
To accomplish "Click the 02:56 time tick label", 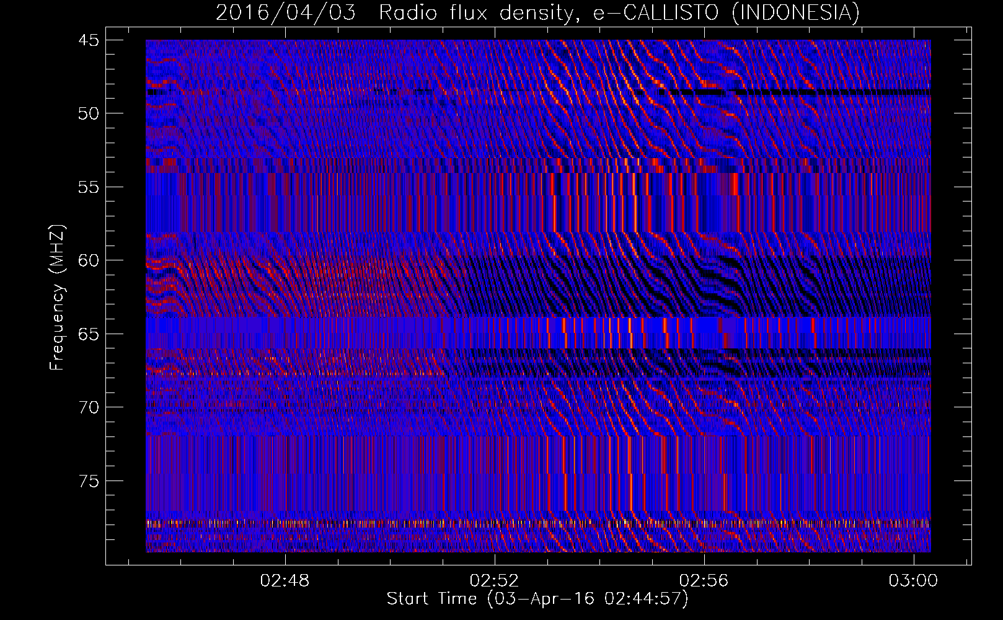I will point(704,581).
